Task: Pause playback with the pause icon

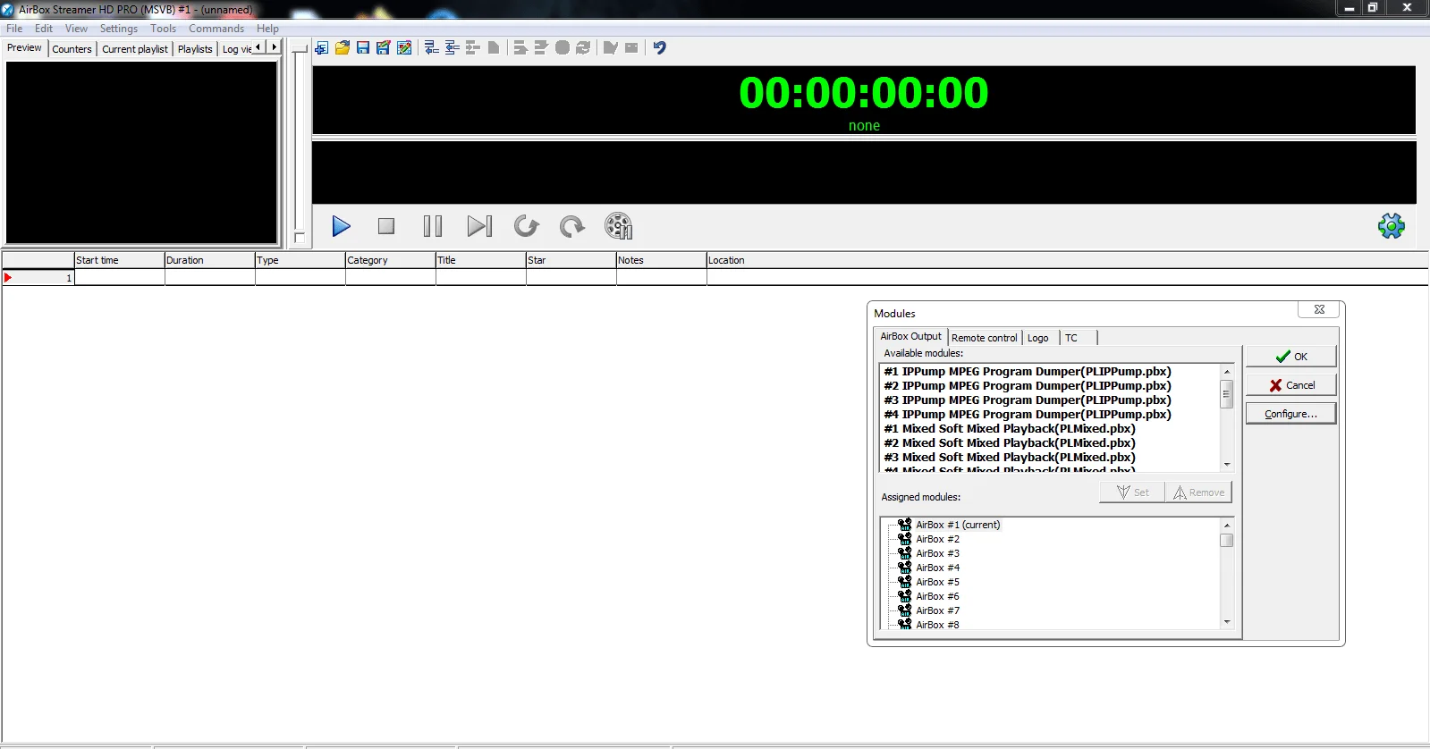Action: (x=433, y=227)
